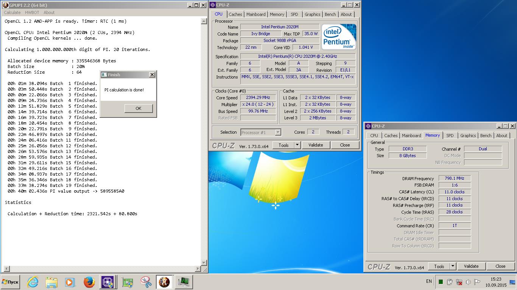
Task: Click Close in top CPU-Z window
Action: (x=345, y=145)
